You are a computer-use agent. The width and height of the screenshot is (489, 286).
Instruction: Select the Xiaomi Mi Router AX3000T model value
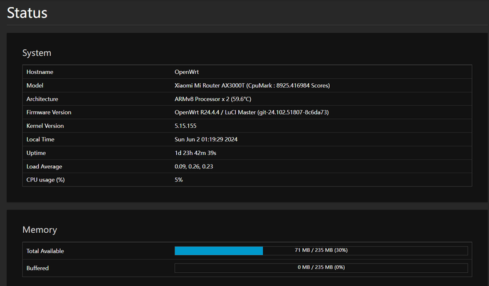coord(252,85)
